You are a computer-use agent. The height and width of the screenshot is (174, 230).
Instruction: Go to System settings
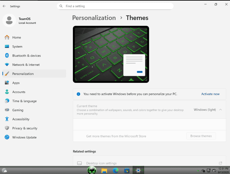tap(34, 46)
